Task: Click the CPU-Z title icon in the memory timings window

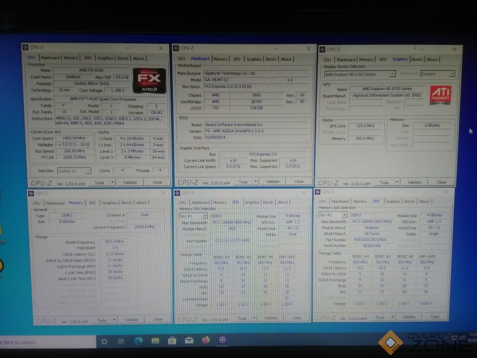Action: [31, 193]
